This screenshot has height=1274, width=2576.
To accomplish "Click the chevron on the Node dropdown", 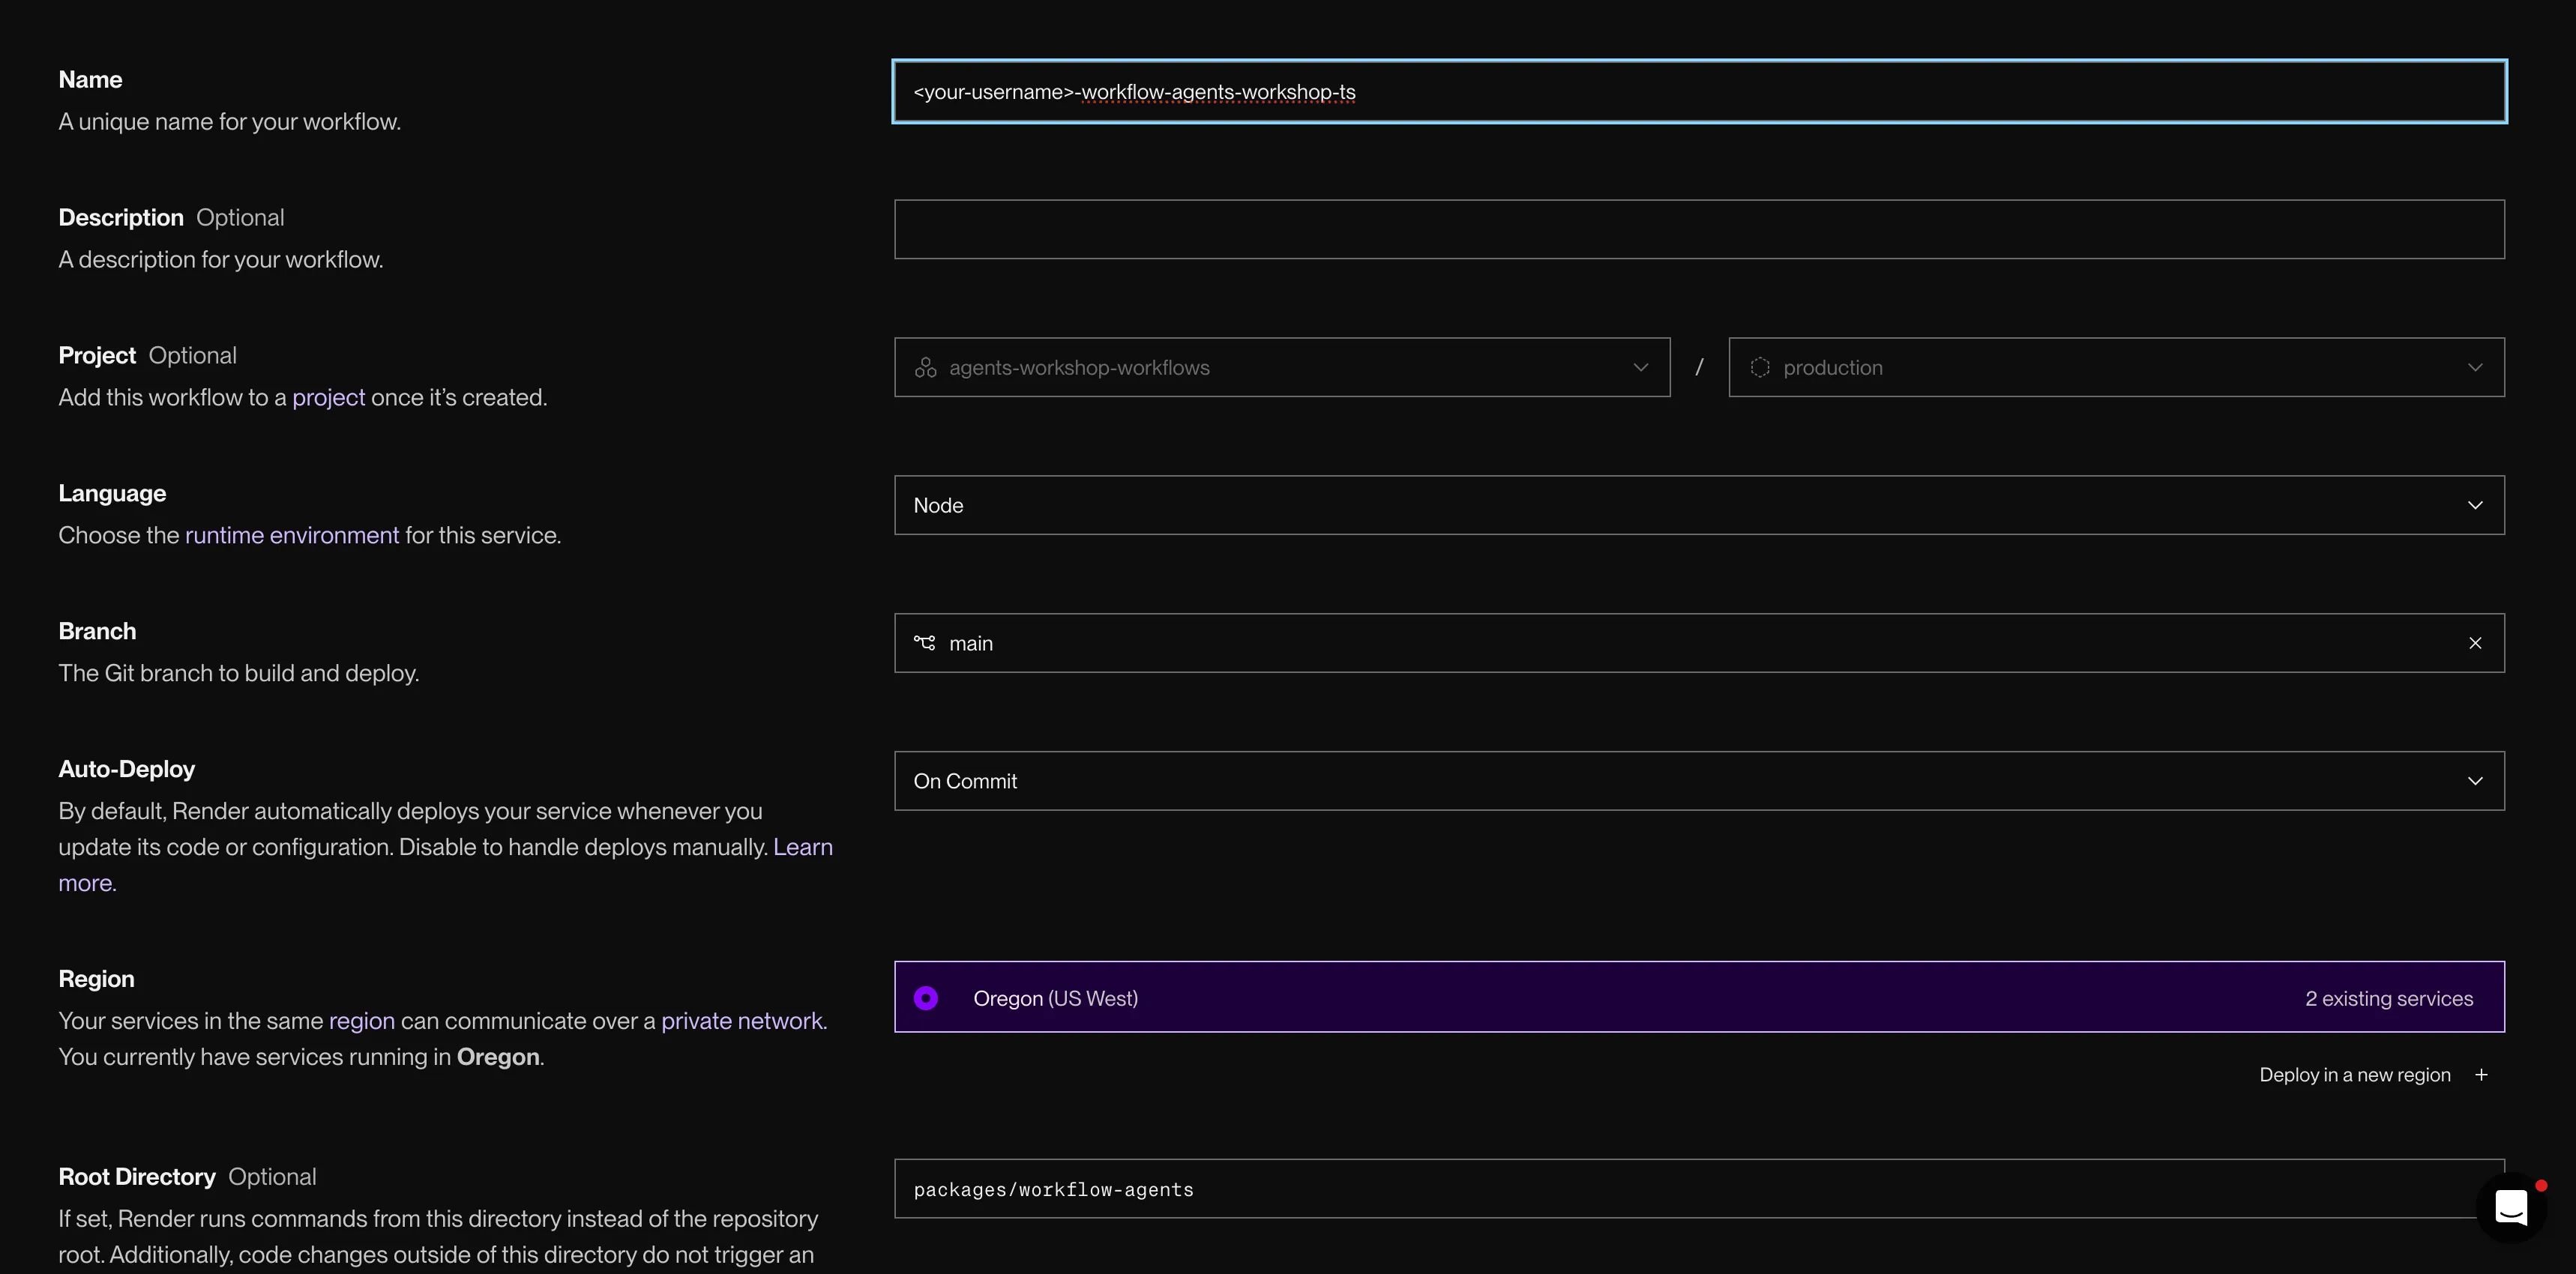I will (2475, 506).
